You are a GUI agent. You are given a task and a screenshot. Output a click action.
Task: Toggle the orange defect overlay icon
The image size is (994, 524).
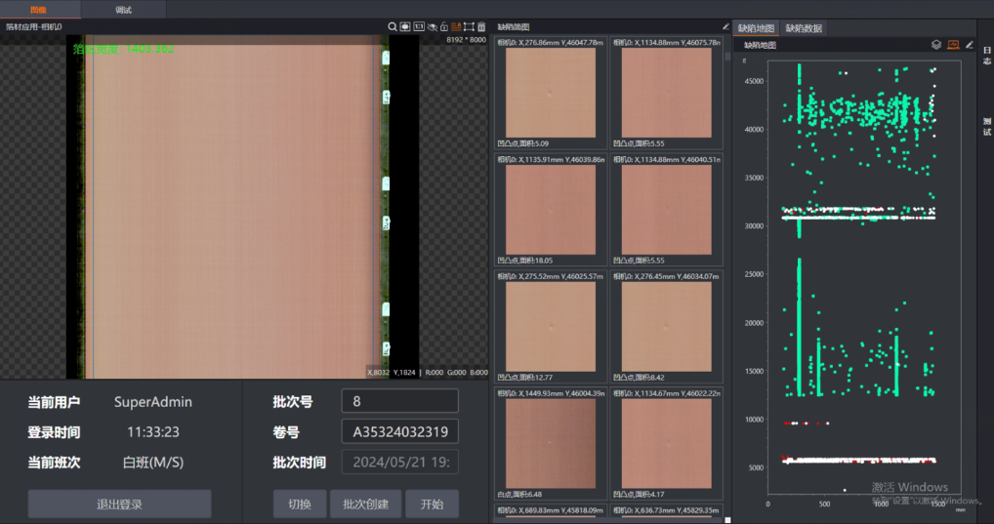456,26
